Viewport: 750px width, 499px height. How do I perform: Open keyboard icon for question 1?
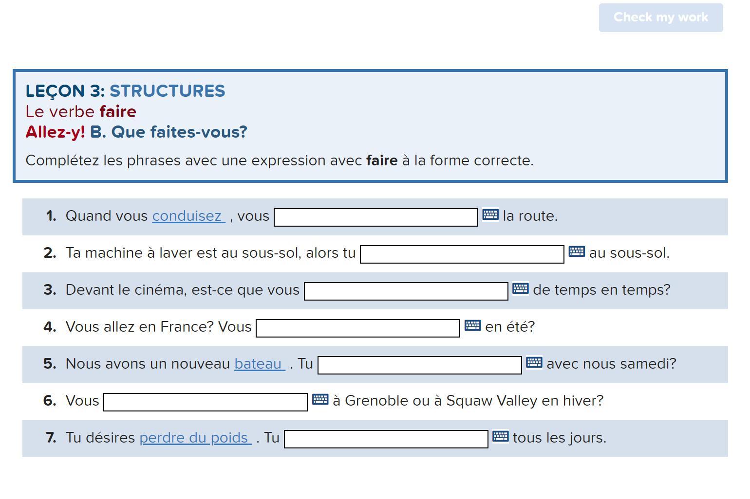490,214
